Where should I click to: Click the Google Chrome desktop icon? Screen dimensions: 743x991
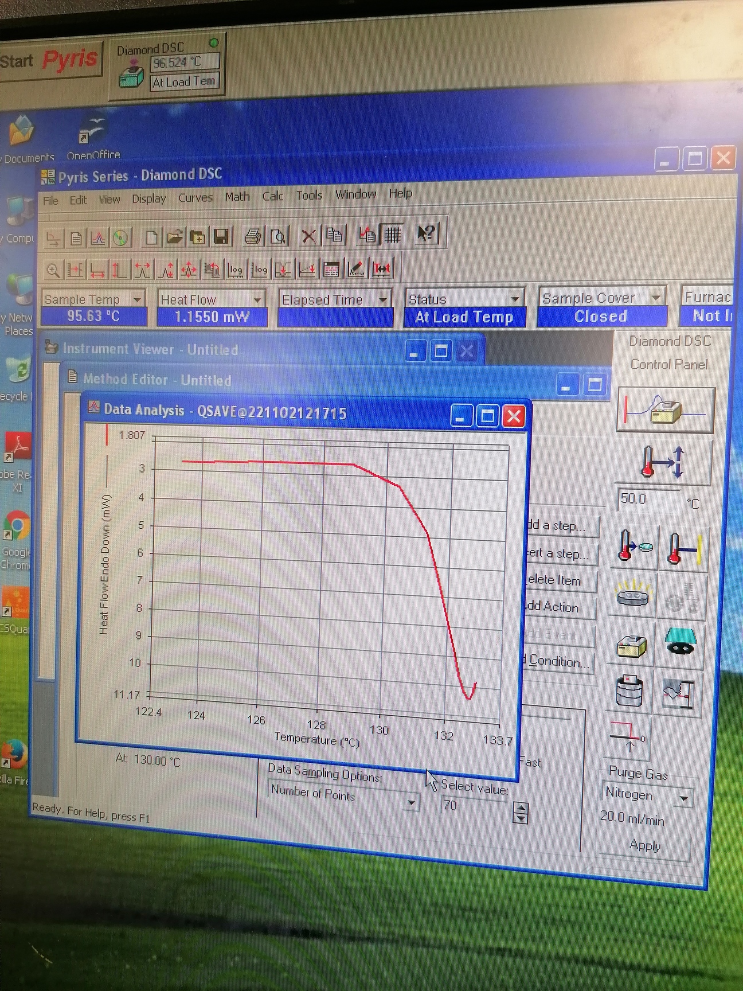pos(16,539)
